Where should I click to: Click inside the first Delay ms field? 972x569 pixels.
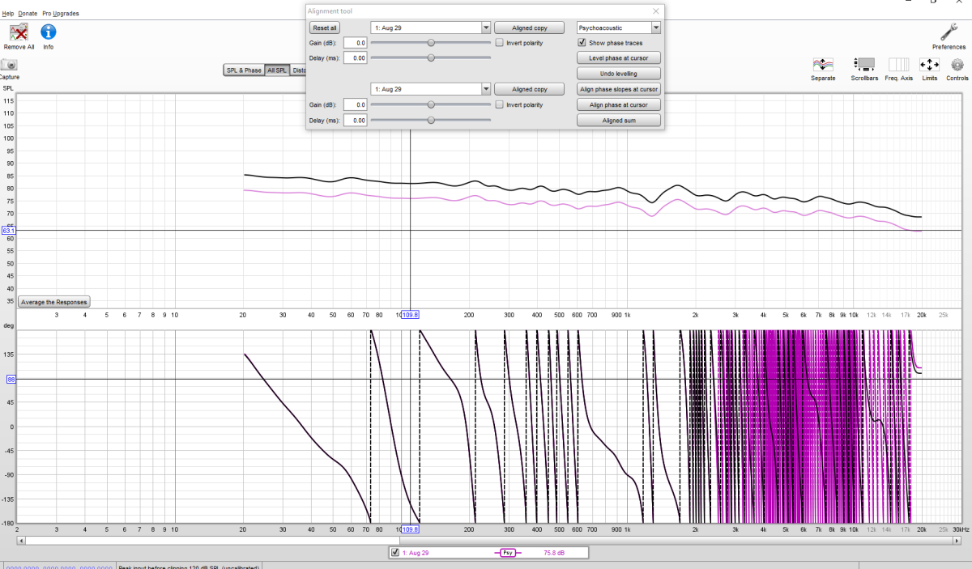pos(356,57)
